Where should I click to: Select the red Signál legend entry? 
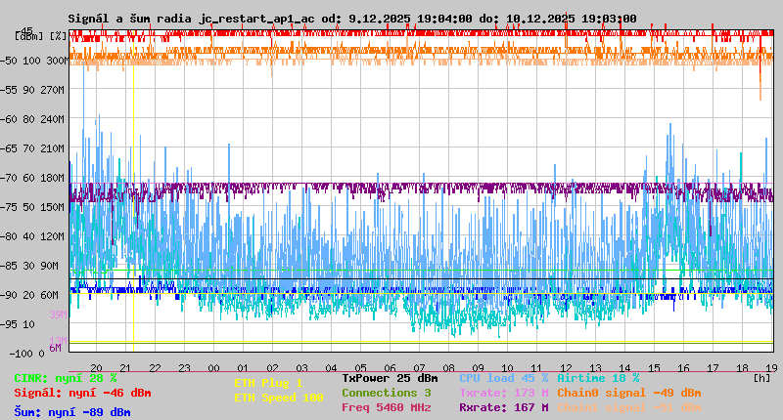click(x=82, y=393)
